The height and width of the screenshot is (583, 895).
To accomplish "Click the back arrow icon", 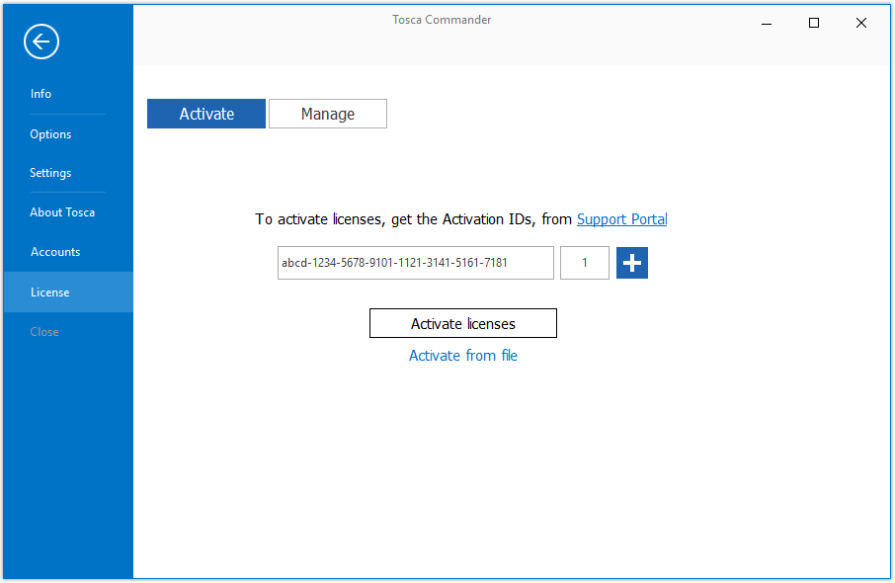I will point(41,42).
